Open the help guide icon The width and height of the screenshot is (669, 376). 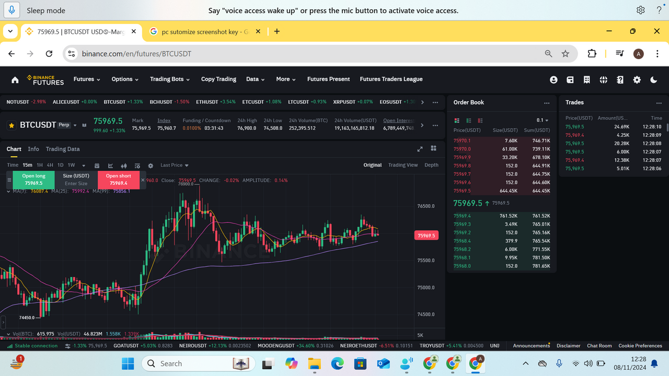point(620,80)
